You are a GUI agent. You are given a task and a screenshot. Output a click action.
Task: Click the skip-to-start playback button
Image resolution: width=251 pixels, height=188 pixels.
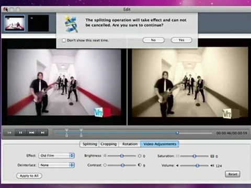tap(9, 133)
